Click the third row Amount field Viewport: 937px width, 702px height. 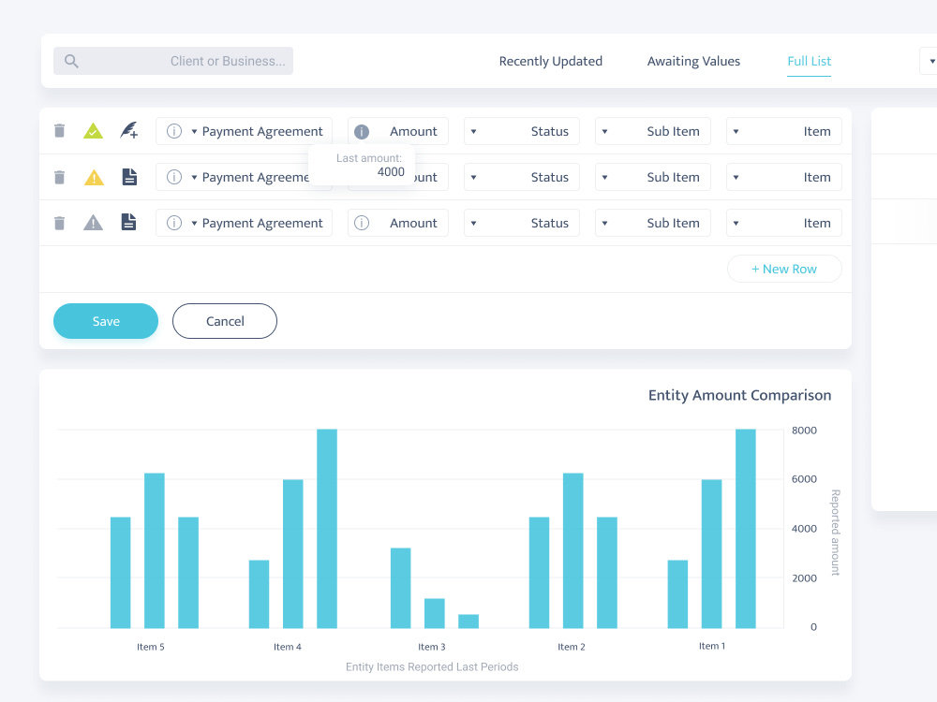(x=398, y=224)
